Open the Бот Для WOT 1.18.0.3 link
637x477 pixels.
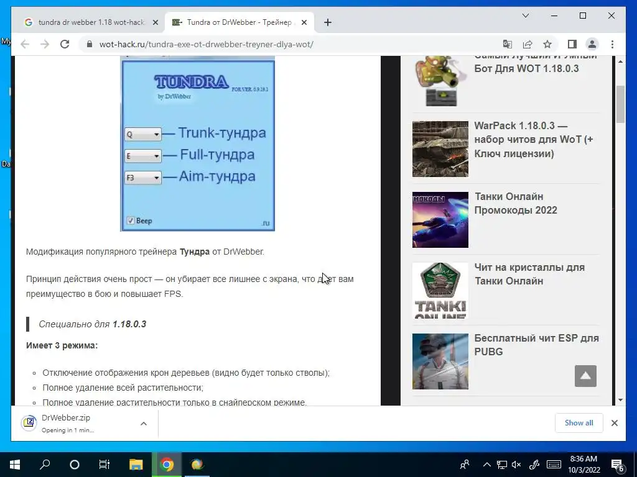click(x=536, y=61)
